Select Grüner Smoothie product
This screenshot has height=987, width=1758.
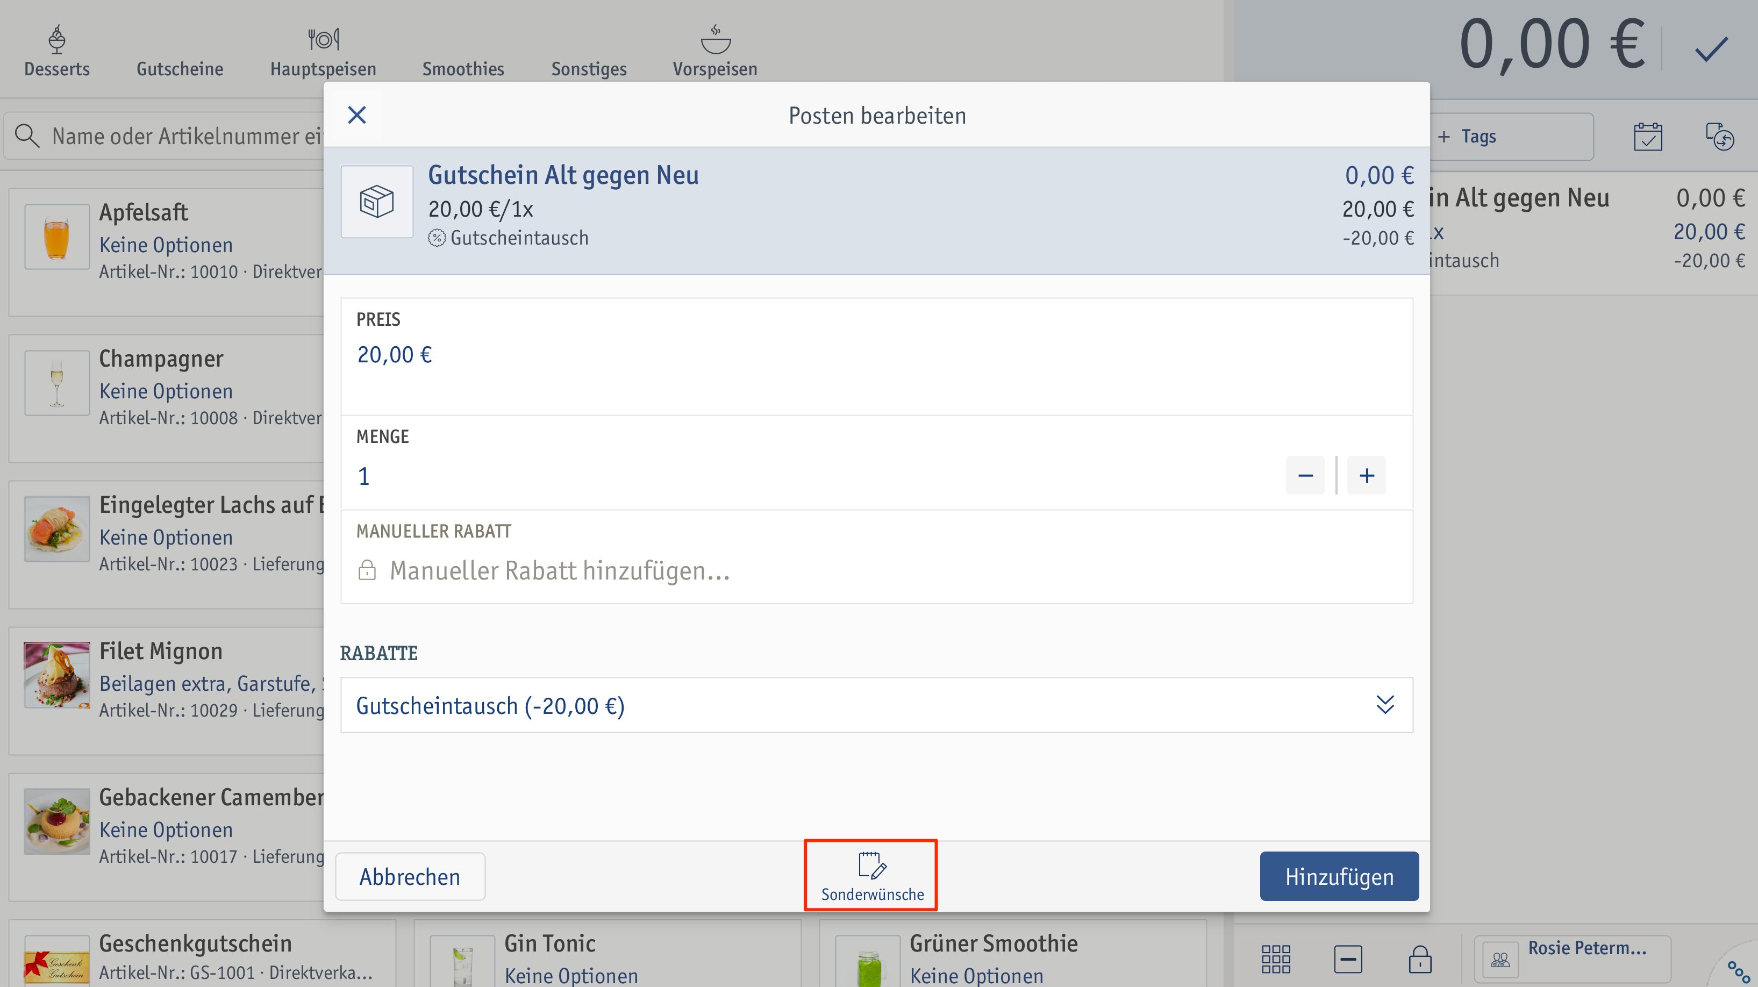coord(1013,953)
